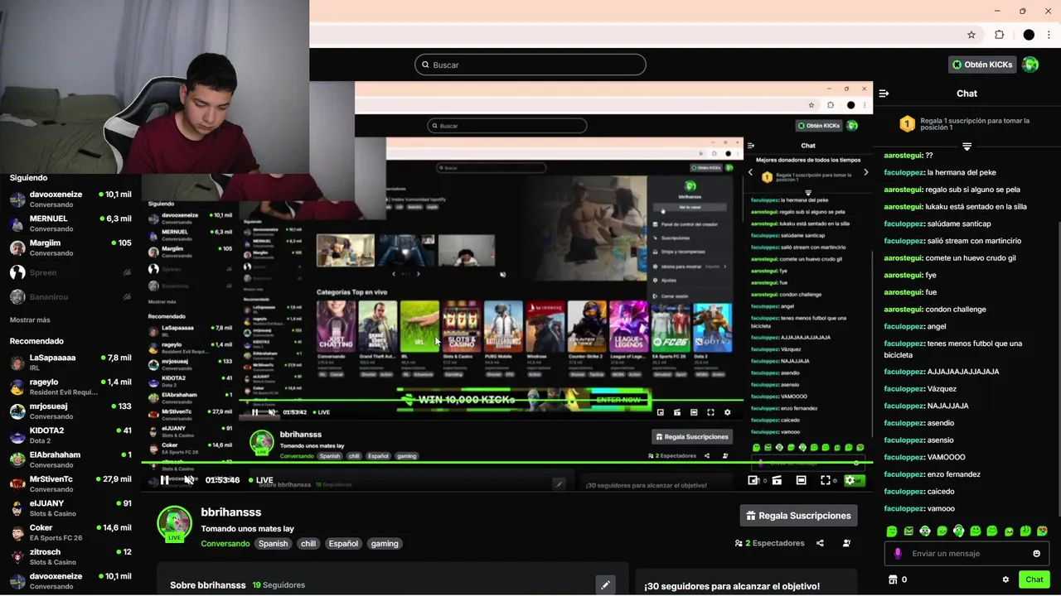Pause the nested stream player inside video
Viewport: 1061px width, 596px height.
coord(254,412)
